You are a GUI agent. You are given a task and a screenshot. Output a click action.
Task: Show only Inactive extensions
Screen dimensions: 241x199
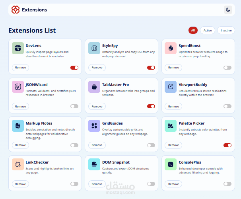pyautogui.click(x=226, y=30)
